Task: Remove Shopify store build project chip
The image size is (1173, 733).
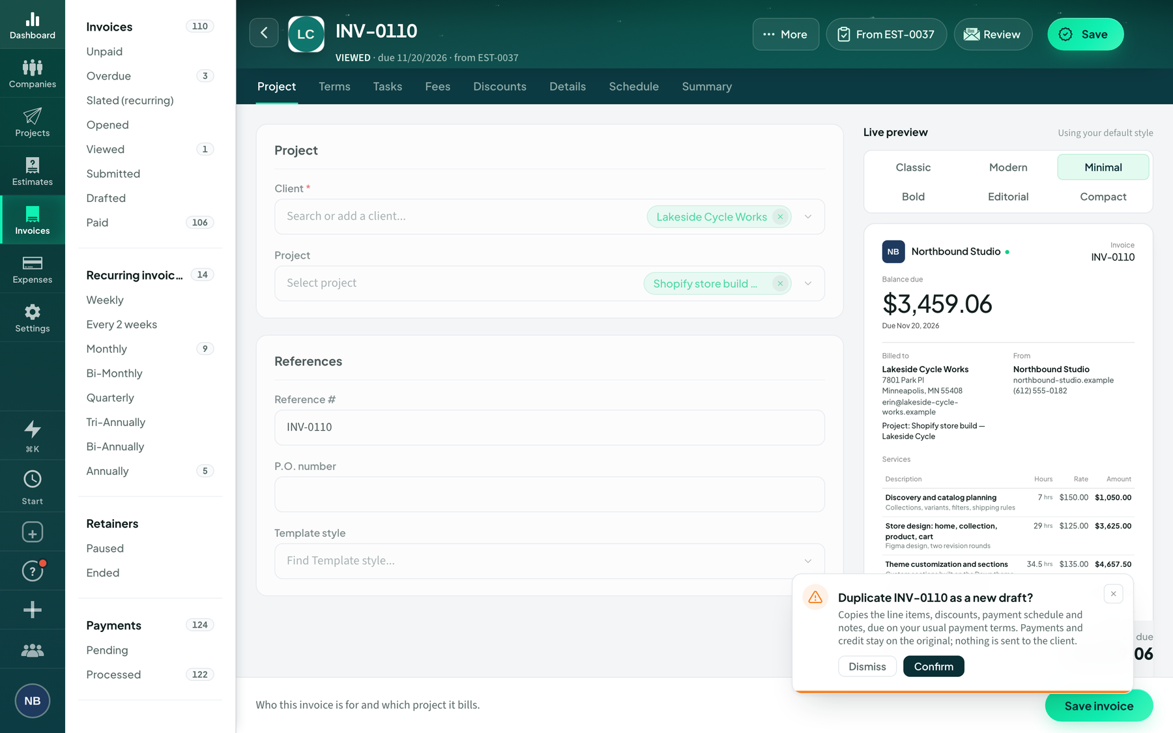Action: click(780, 283)
